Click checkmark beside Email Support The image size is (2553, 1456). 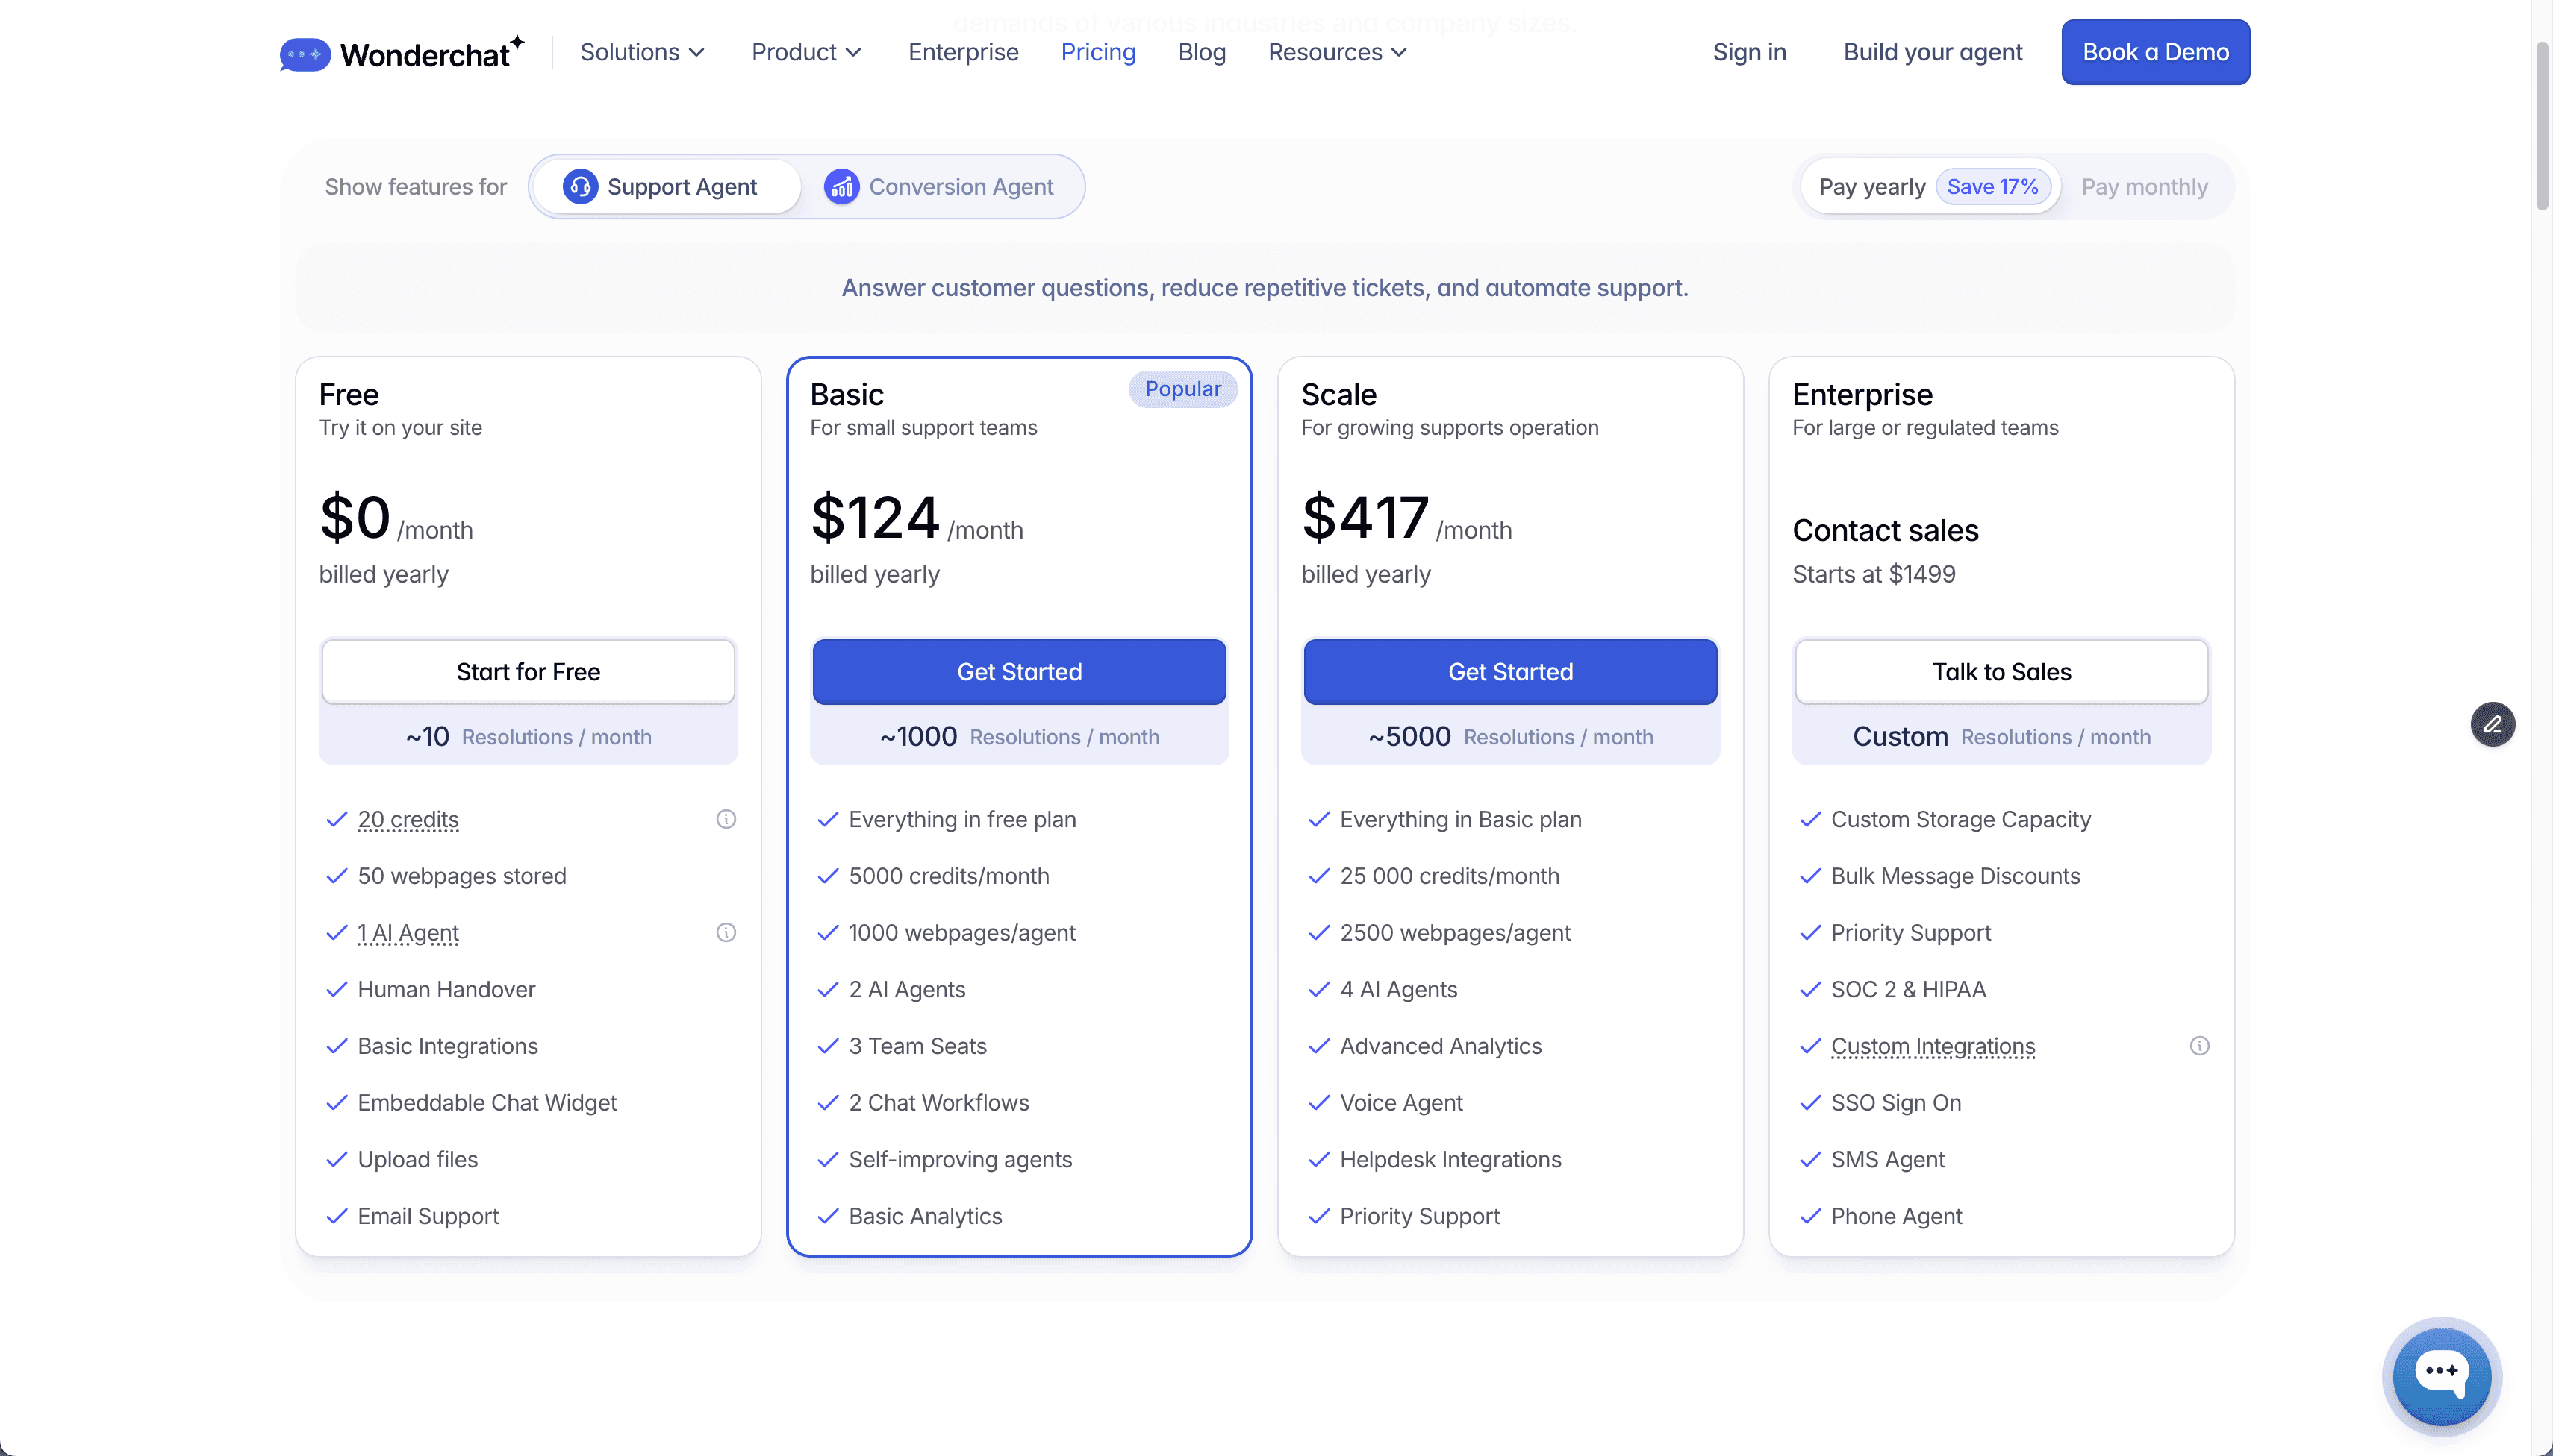coord(337,1215)
